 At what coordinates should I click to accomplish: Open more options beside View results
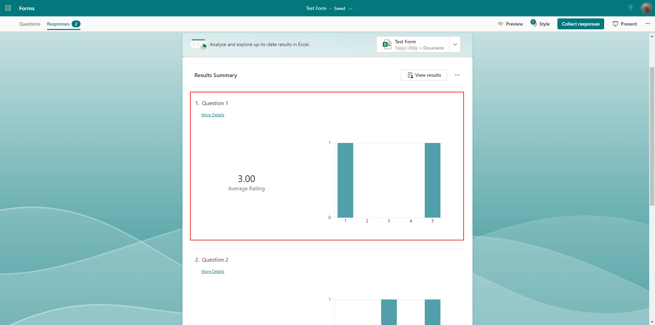(457, 75)
